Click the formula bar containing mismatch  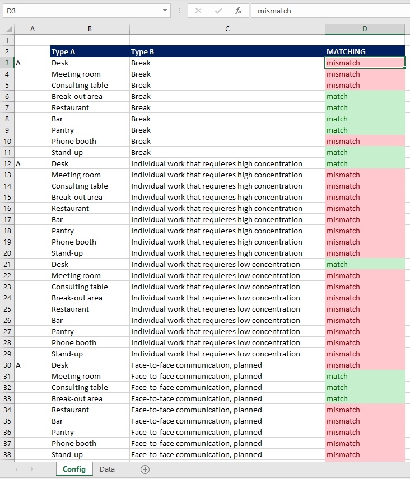330,11
